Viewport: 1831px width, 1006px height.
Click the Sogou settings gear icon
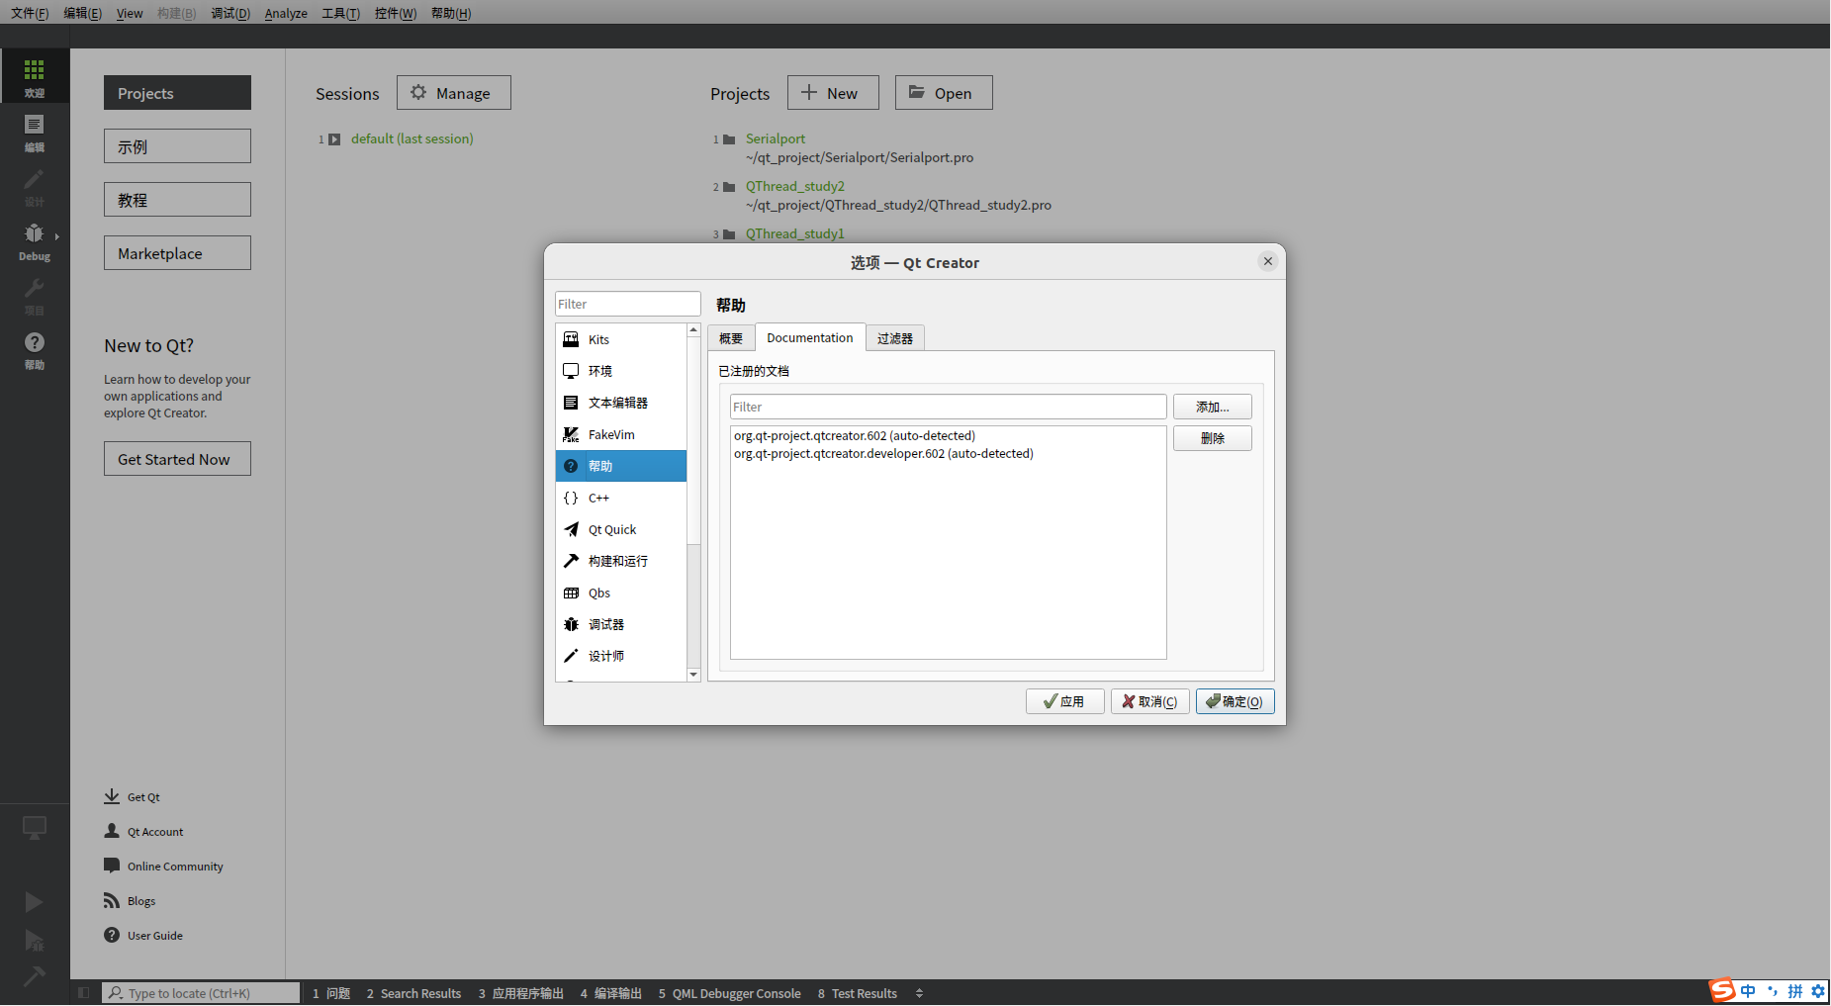pyautogui.click(x=1818, y=991)
